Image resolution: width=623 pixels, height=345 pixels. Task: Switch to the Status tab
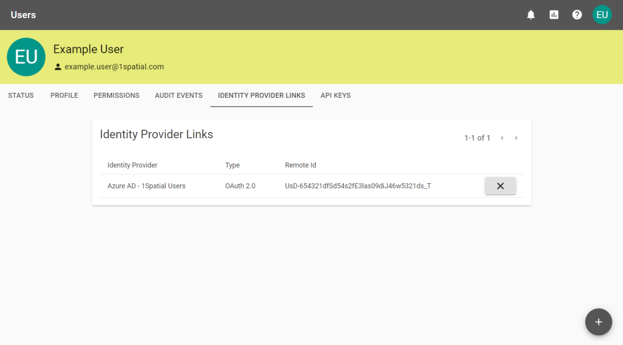pos(21,96)
